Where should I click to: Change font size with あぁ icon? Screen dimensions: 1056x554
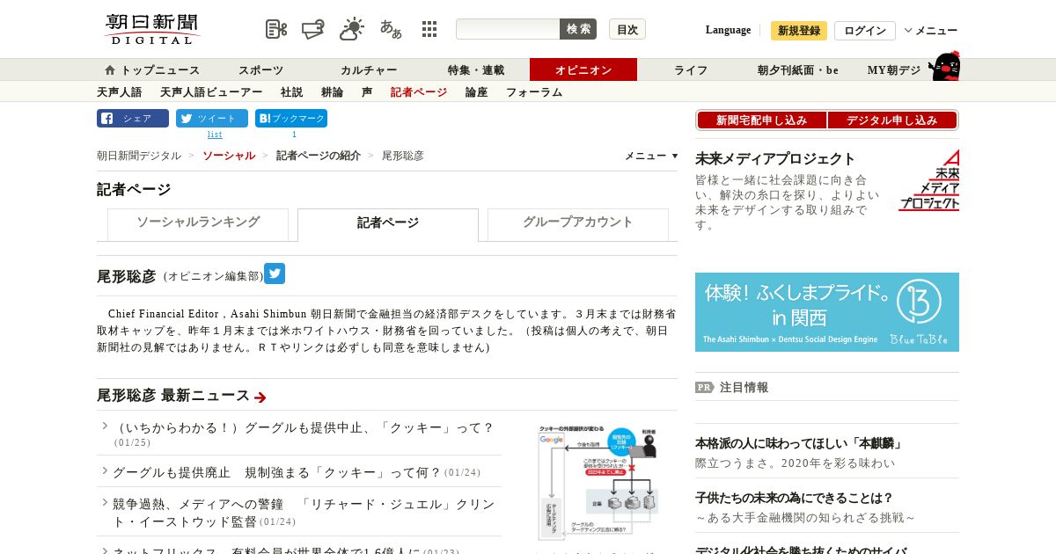pyautogui.click(x=391, y=29)
